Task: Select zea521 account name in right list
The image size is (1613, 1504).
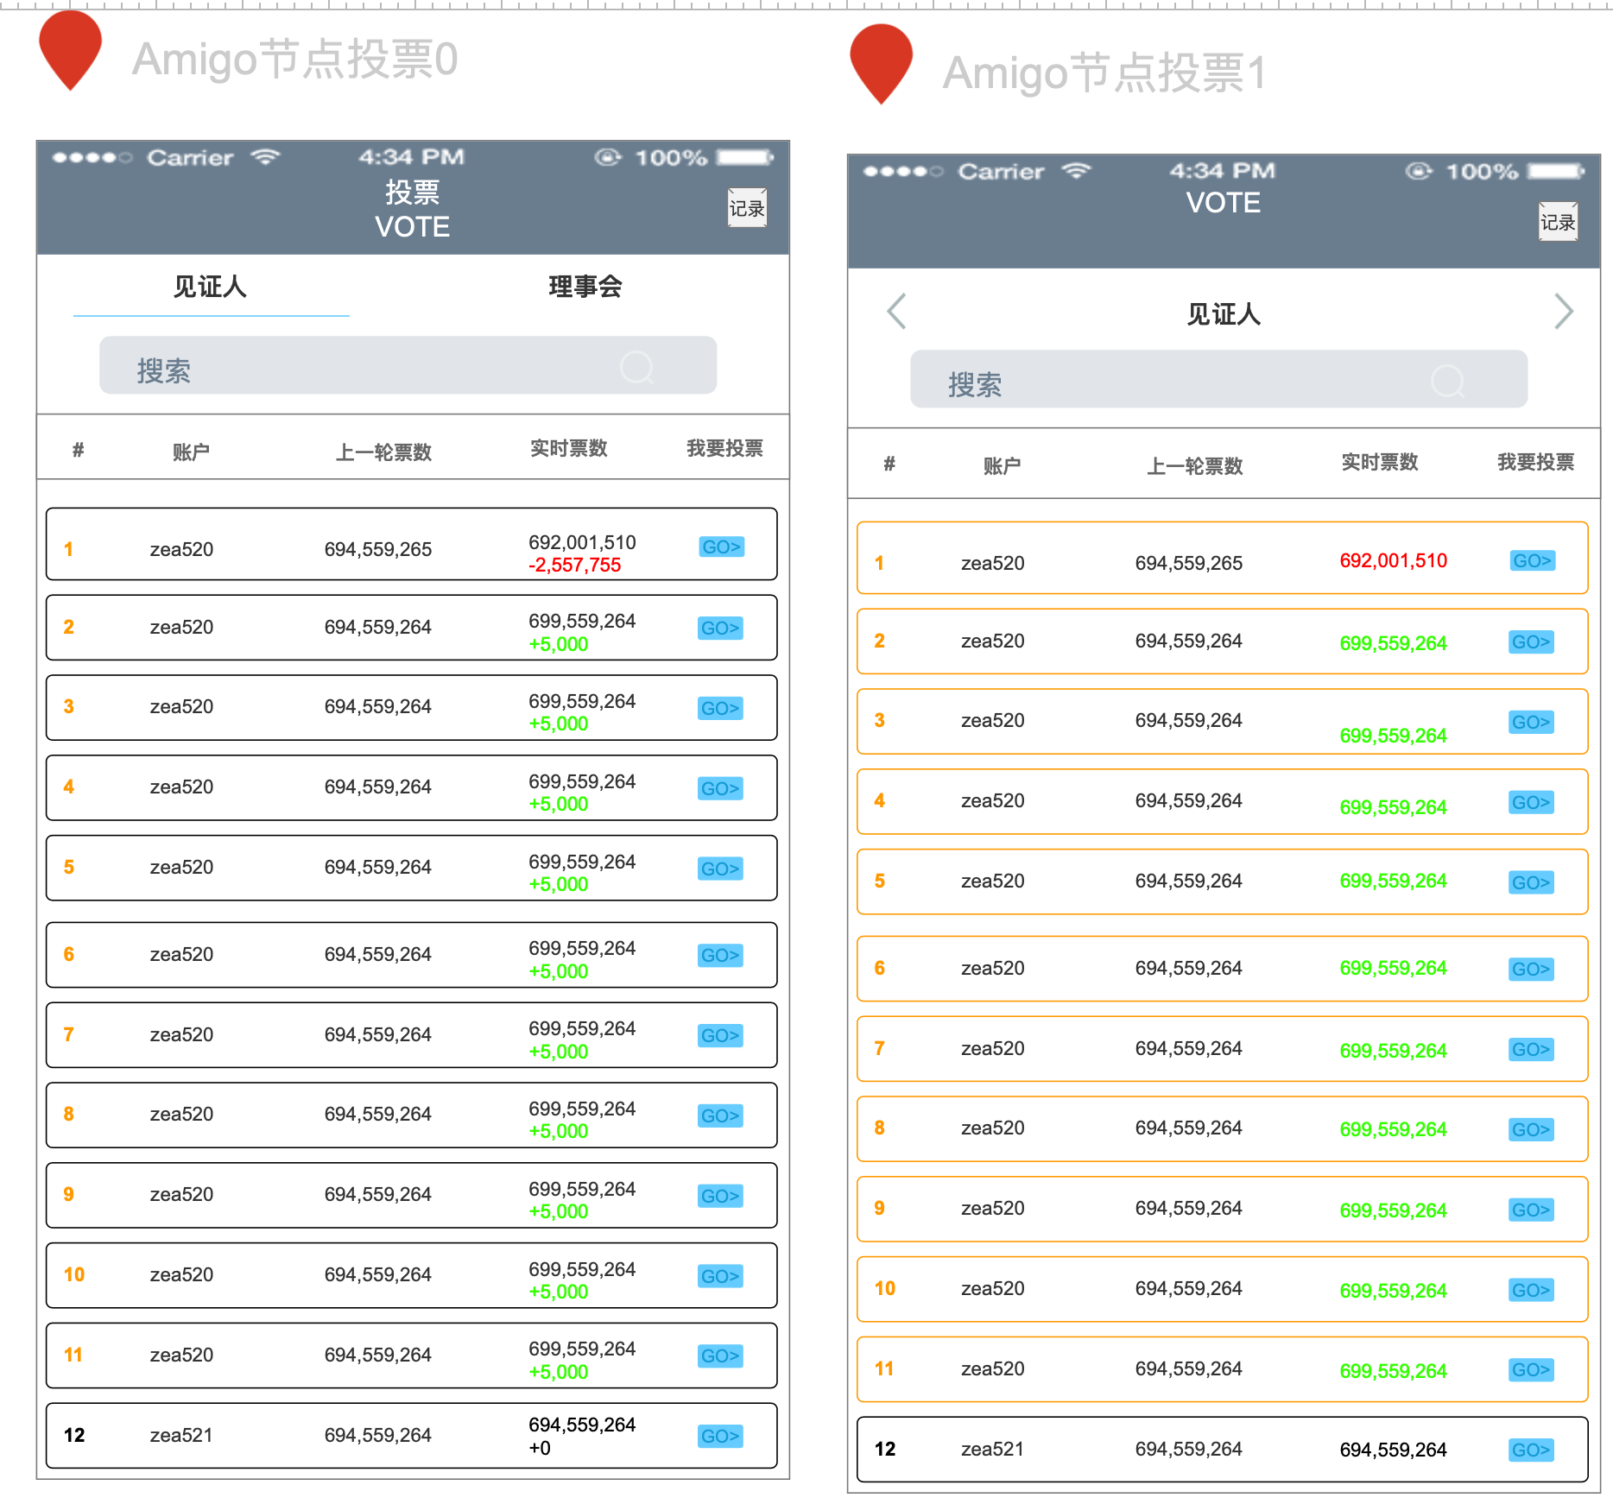Action: tap(992, 1449)
